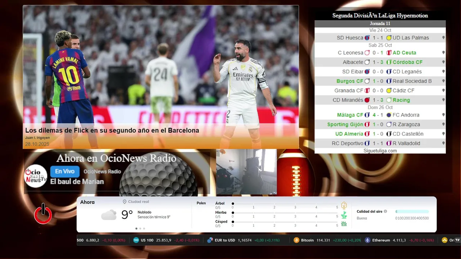Click the UD Almería team name
The height and width of the screenshot is (259, 461).
click(x=349, y=134)
